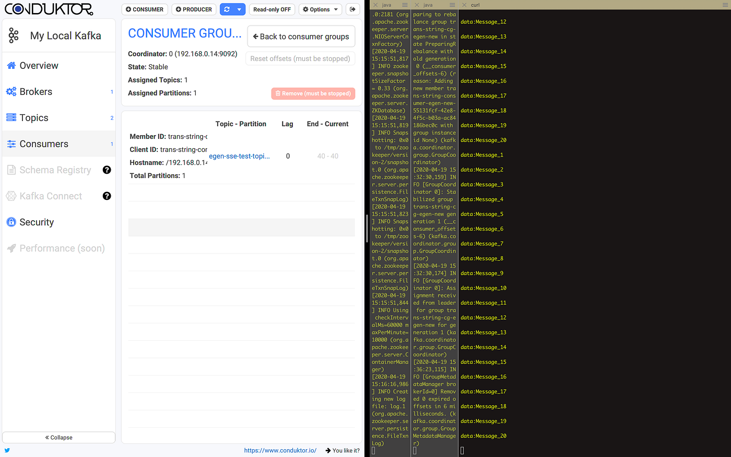731x457 pixels.
Task: Select the Consumers icon in the sidebar
Action: click(x=10, y=143)
